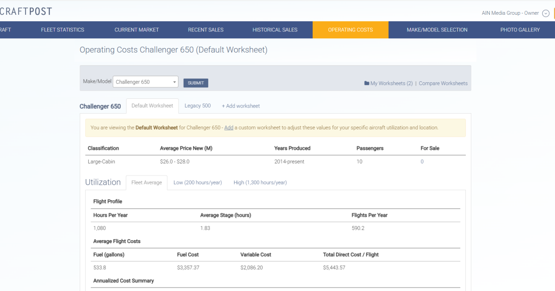Expand My Worksheets (2)
555x291 pixels.
390,83
